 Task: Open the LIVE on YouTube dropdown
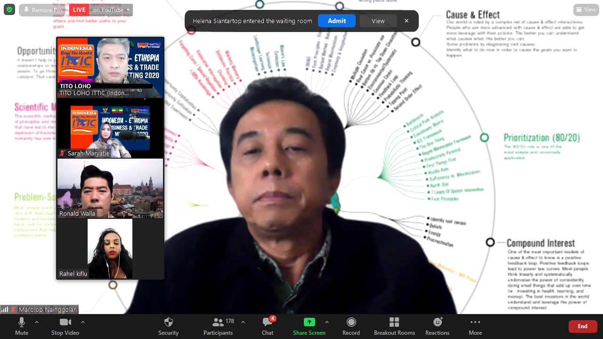pyautogui.click(x=111, y=10)
